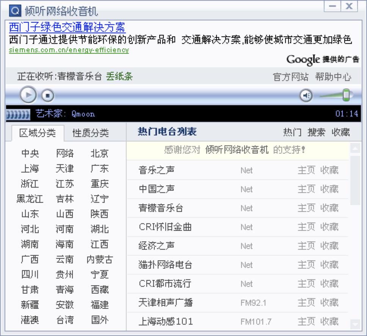Image resolution: width=367 pixels, height=336 pixels.
Task: Open 主页 for 中国之声
Action: pos(306,189)
